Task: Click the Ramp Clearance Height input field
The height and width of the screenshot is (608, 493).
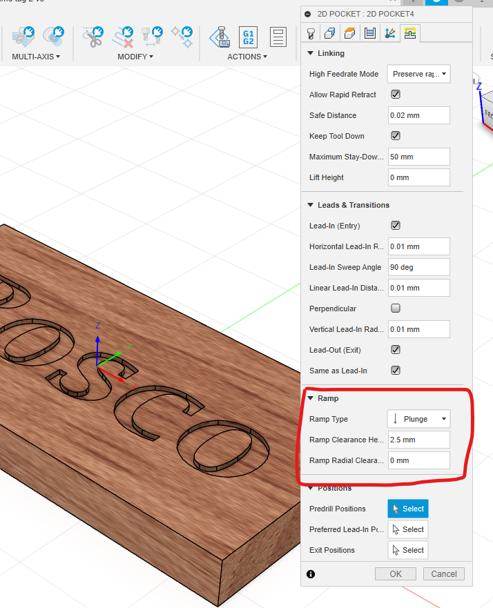Action: pos(418,440)
